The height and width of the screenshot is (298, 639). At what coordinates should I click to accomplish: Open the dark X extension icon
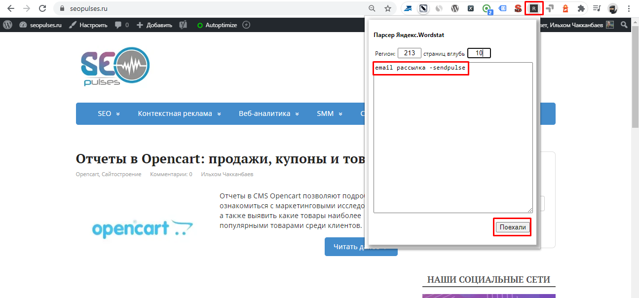471,8
